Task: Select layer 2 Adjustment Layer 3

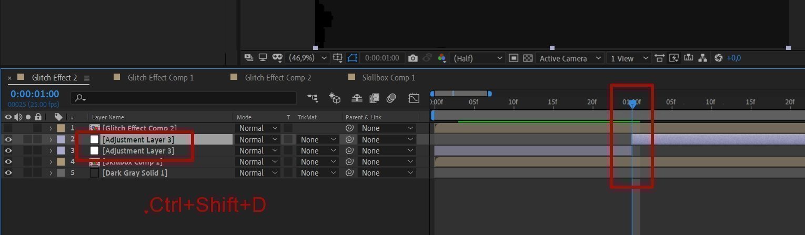Action: coord(138,139)
